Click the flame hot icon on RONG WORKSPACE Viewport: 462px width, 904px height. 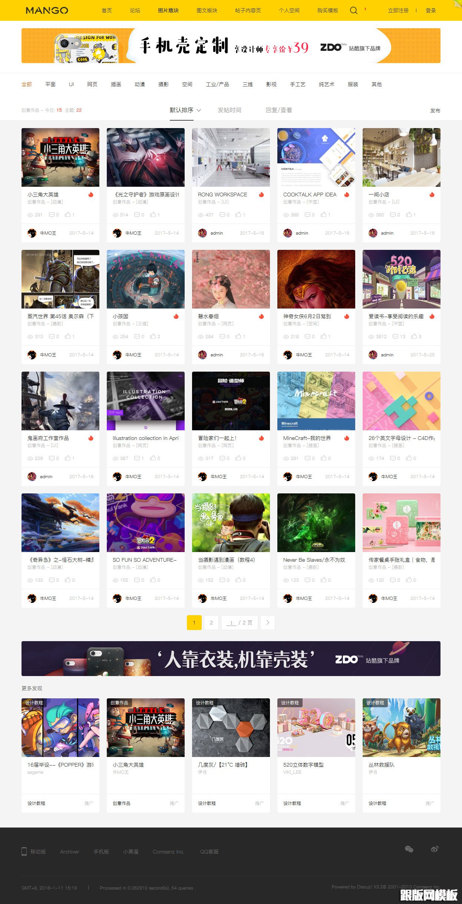pos(261,195)
